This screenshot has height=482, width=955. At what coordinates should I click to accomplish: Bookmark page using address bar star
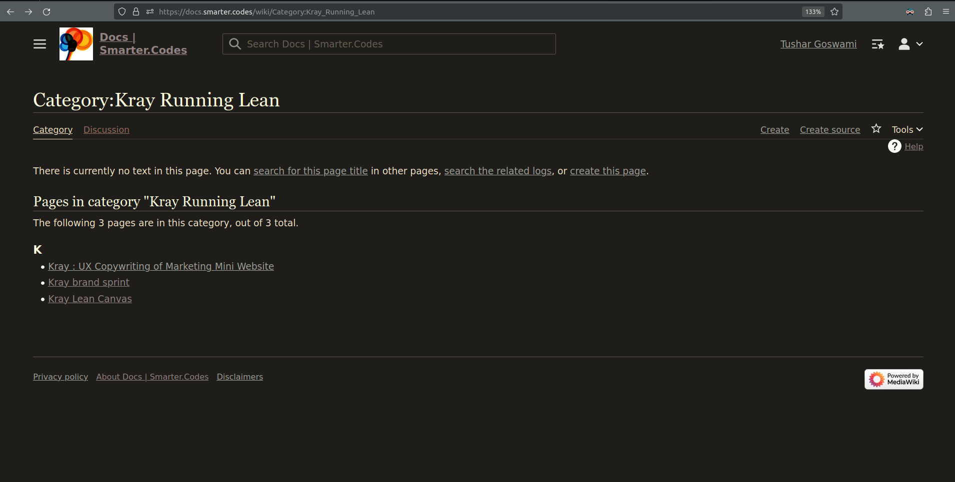[x=834, y=11]
